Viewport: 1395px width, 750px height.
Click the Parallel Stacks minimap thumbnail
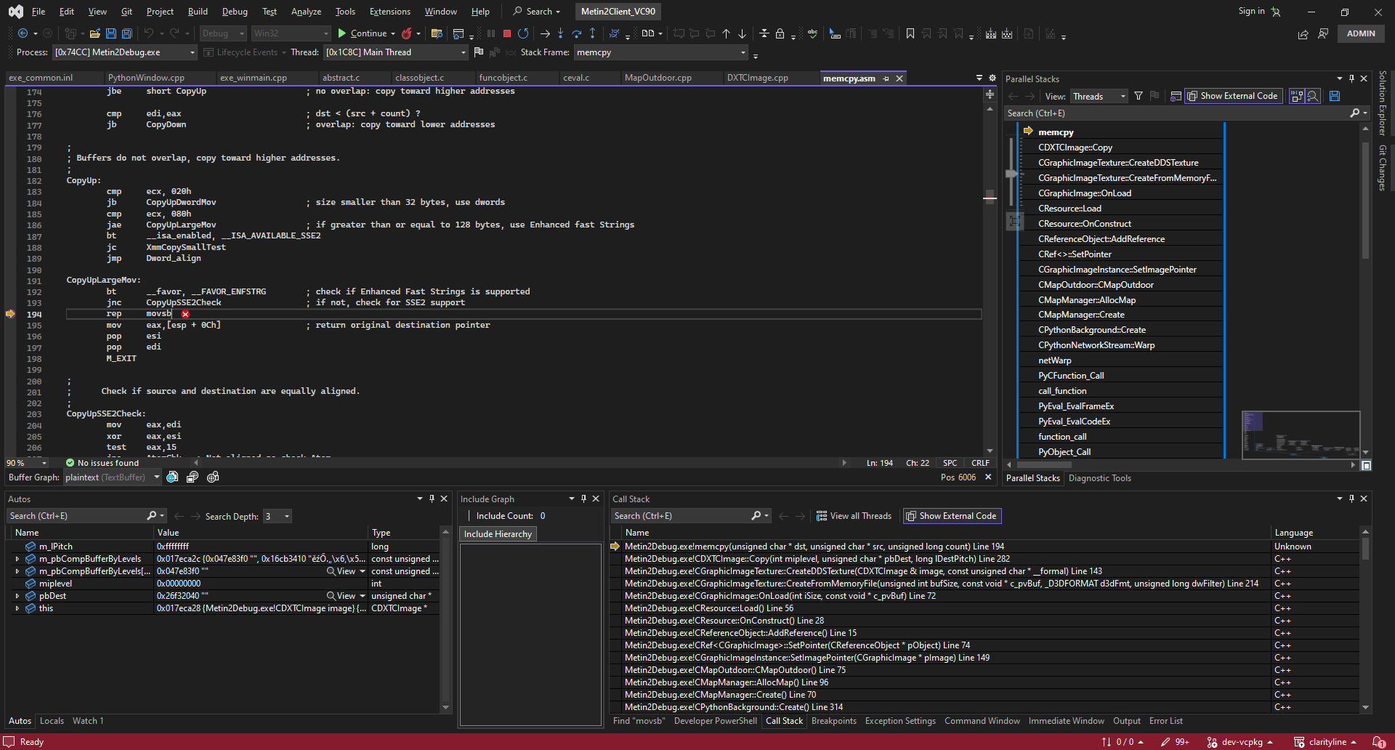[1301, 435]
